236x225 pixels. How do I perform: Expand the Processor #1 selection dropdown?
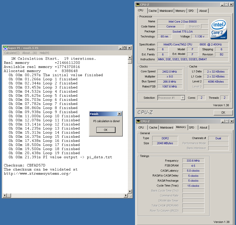(x=183, y=98)
